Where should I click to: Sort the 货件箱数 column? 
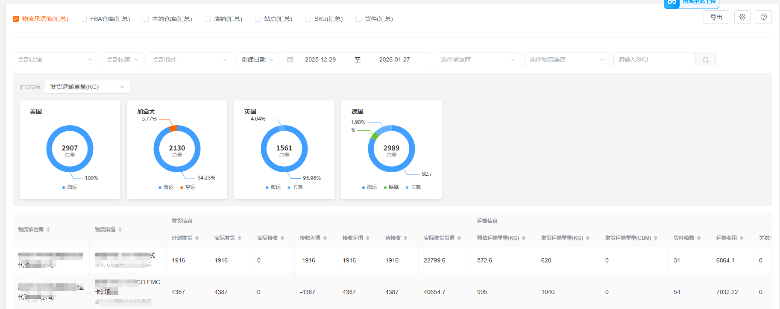[x=699, y=238]
